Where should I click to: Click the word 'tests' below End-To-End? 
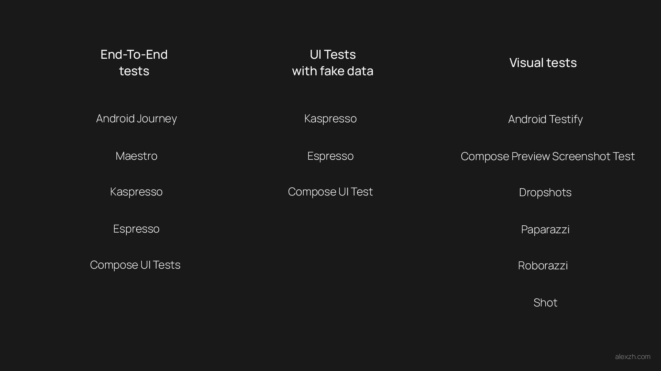coord(134,71)
